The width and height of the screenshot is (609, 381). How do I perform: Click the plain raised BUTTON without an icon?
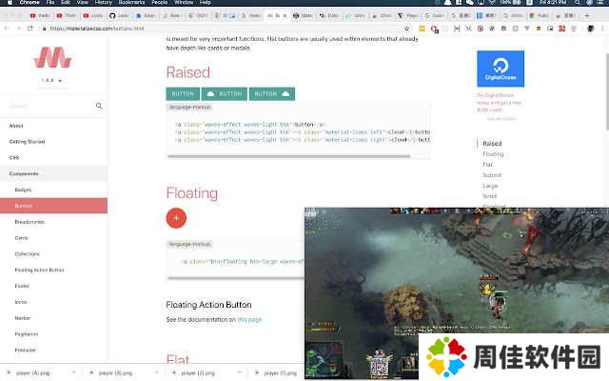coord(183,94)
